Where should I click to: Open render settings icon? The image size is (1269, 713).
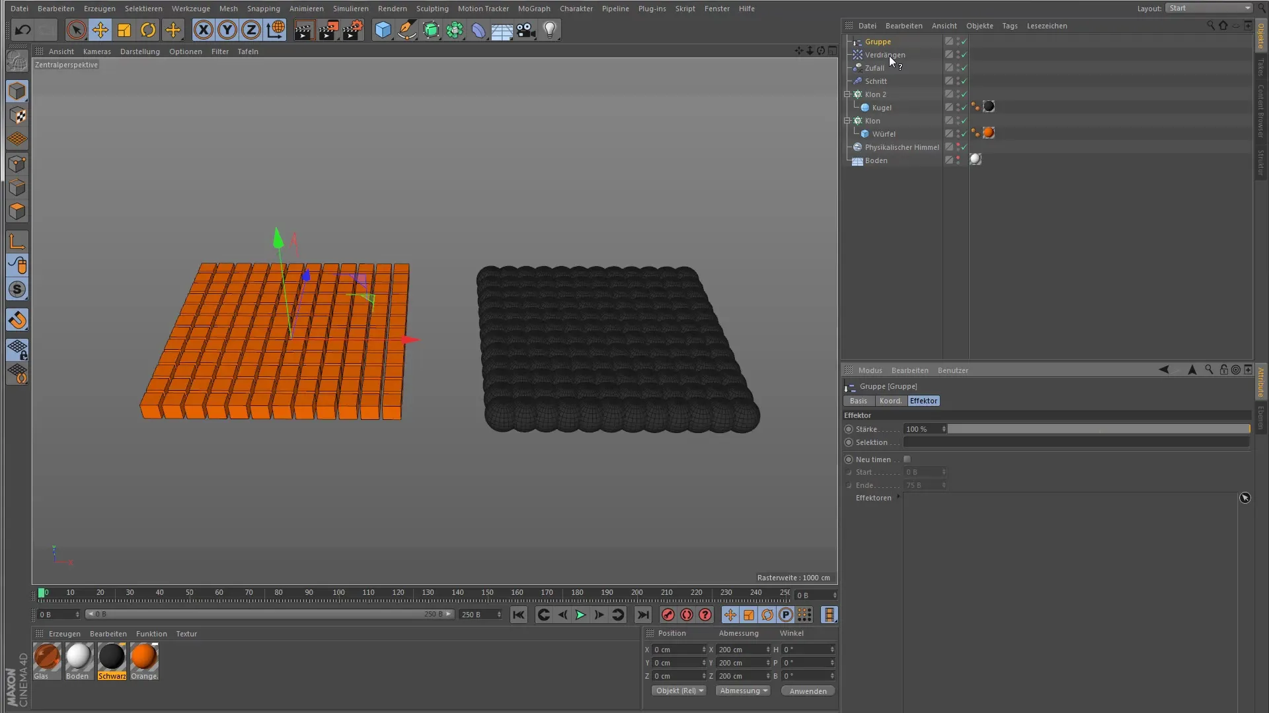point(353,30)
